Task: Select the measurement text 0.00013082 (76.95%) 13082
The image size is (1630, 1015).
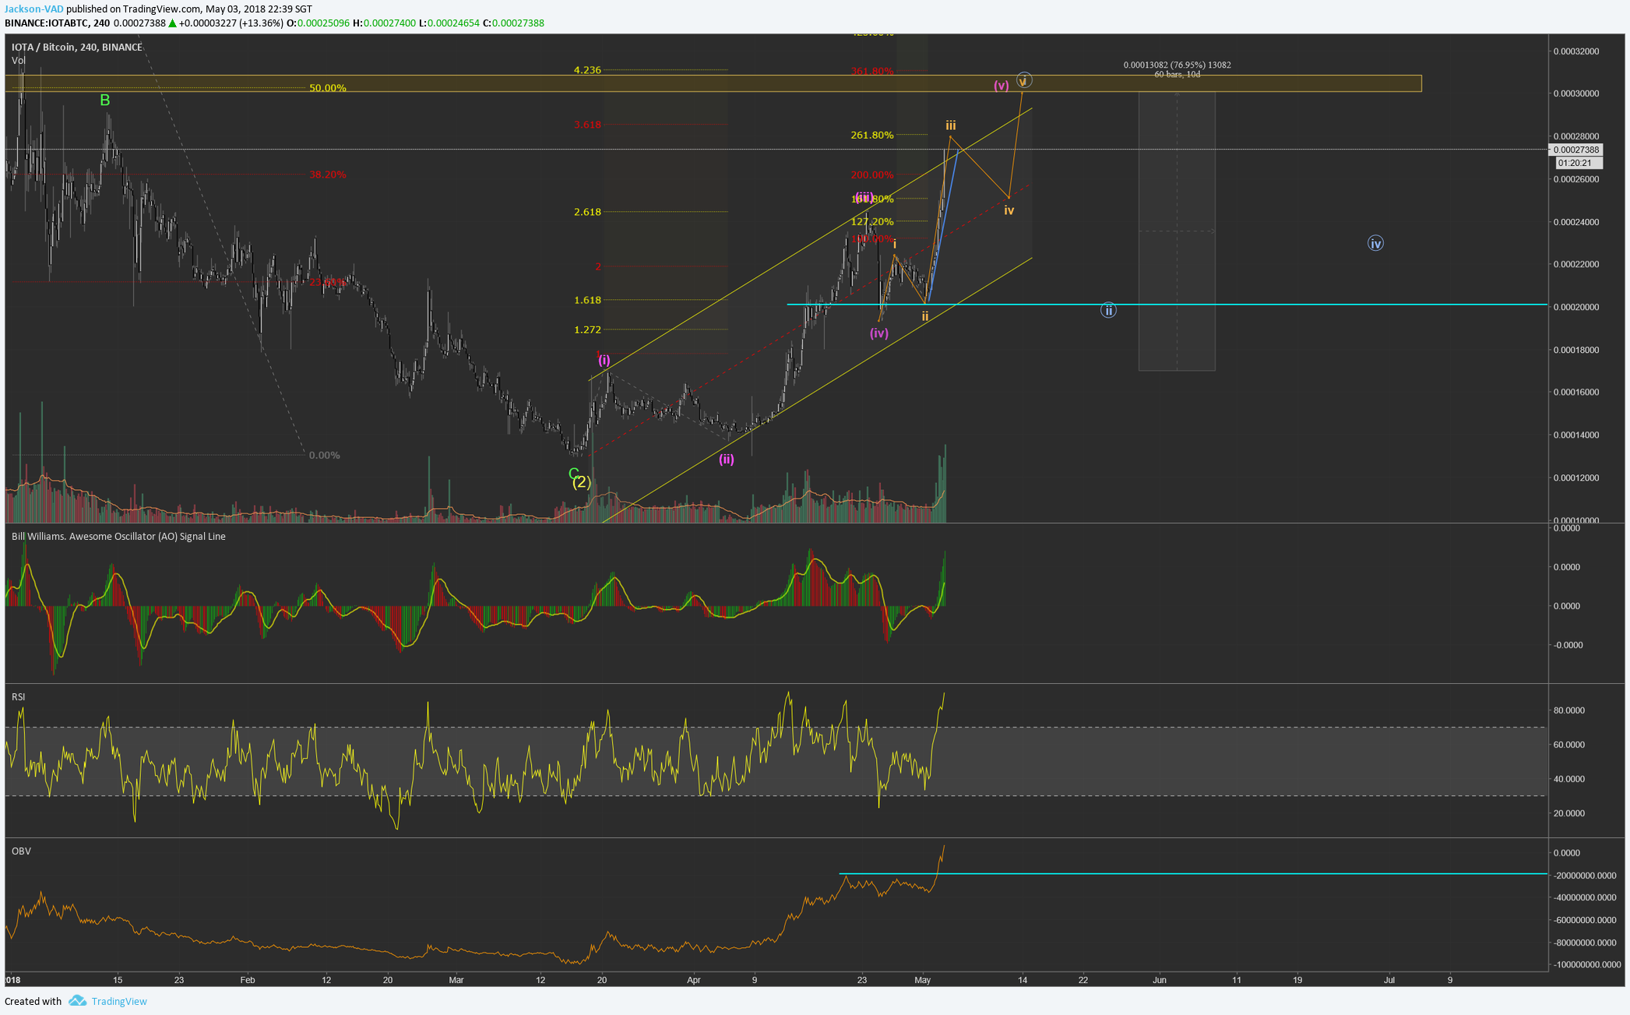Action: click(1177, 65)
